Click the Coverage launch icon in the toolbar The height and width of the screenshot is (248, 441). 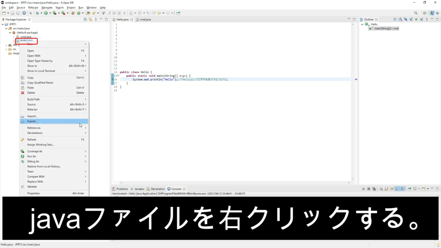tap(54, 13)
